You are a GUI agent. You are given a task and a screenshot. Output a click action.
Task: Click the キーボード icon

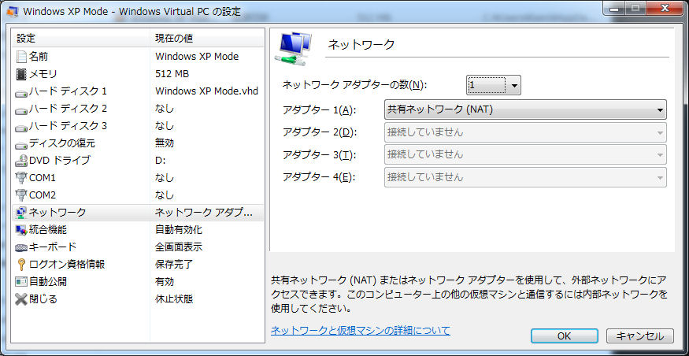click(21, 247)
